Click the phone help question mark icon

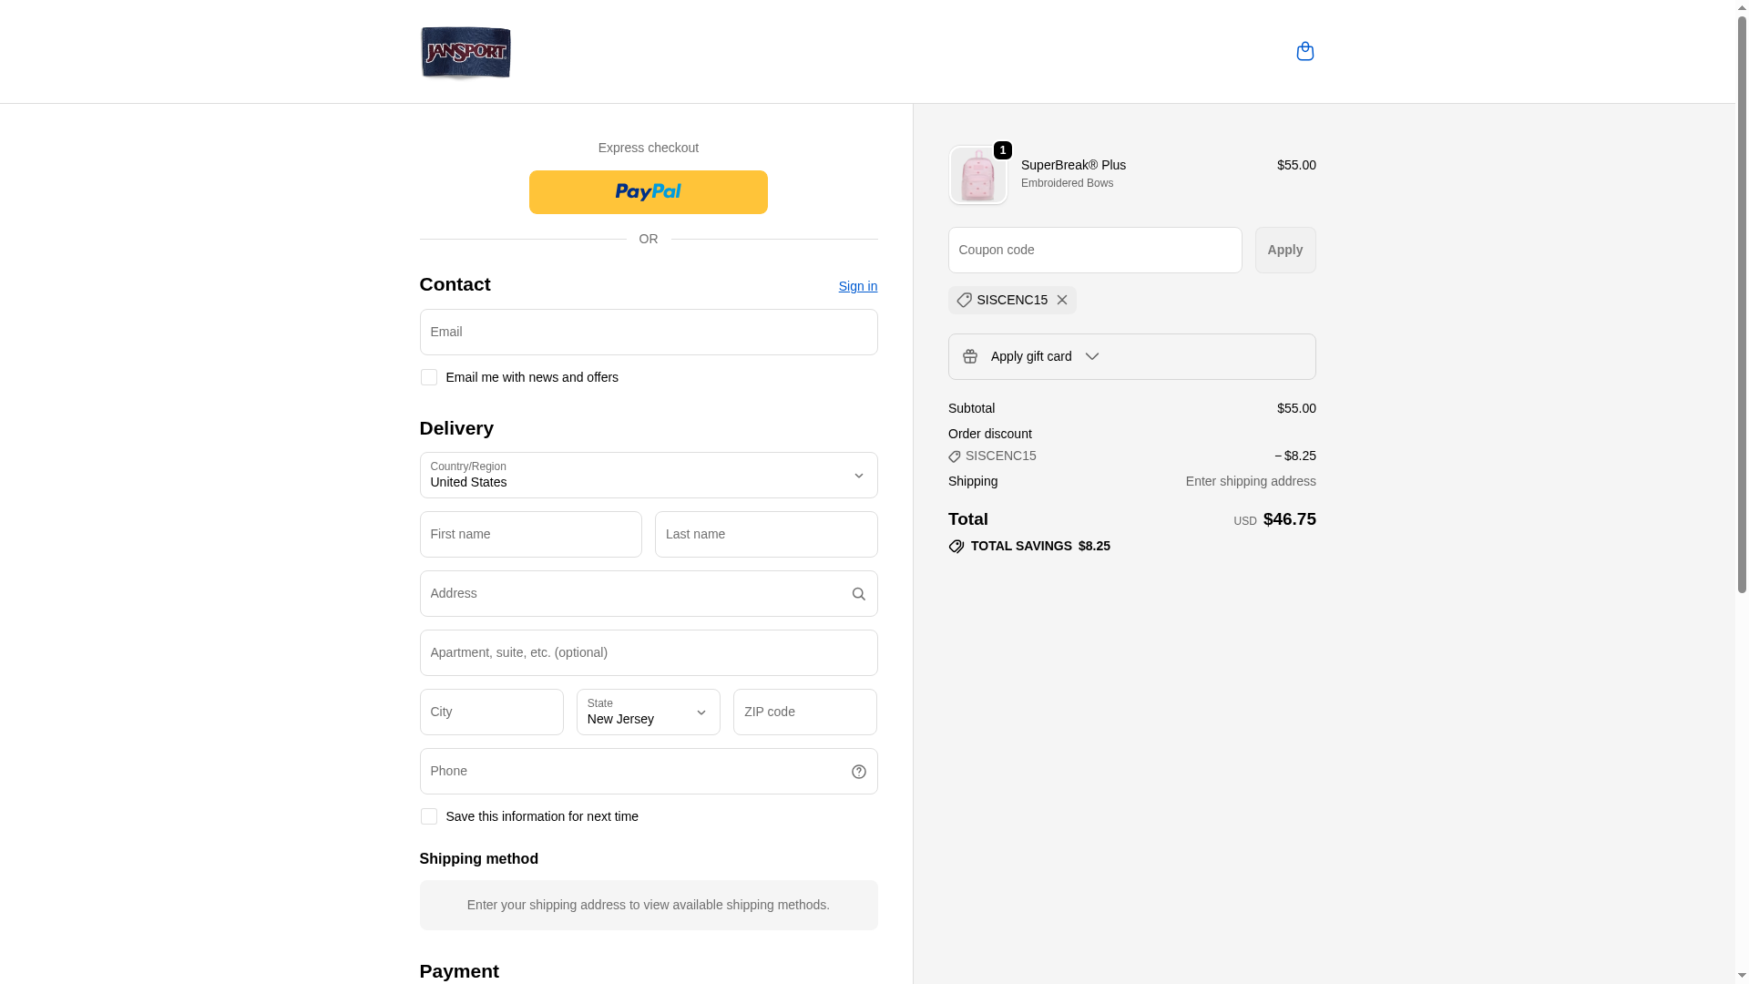pyautogui.click(x=858, y=772)
